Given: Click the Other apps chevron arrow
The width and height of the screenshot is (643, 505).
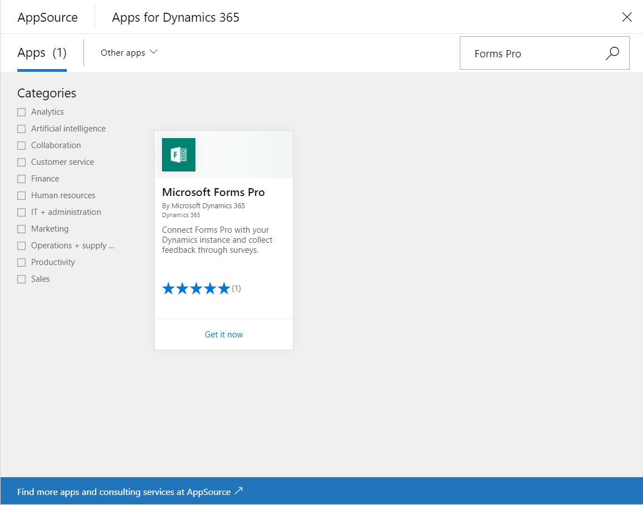Looking at the screenshot, I should click(x=154, y=52).
